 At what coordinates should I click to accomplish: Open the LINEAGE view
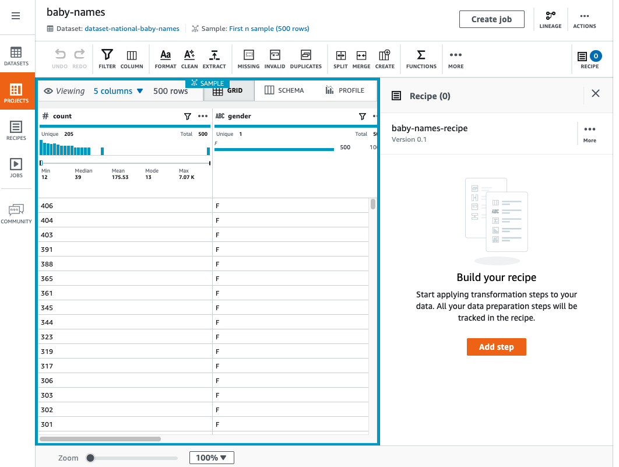pyautogui.click(x=550, y=19)
